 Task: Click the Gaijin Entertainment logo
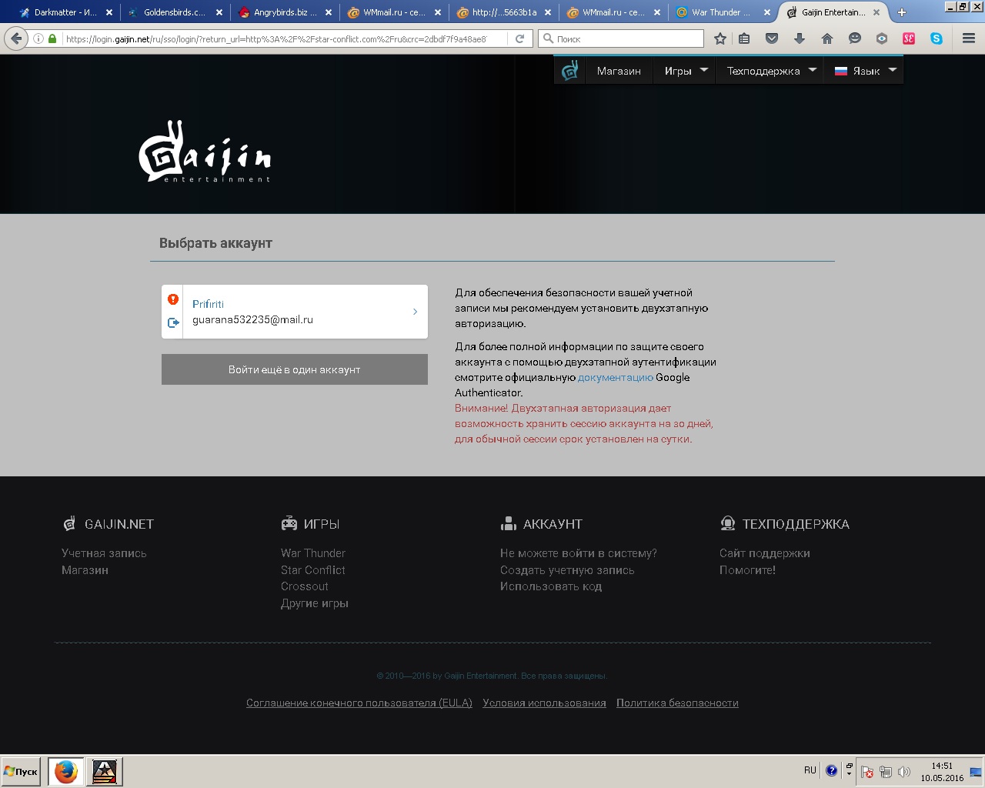(205, 152)
